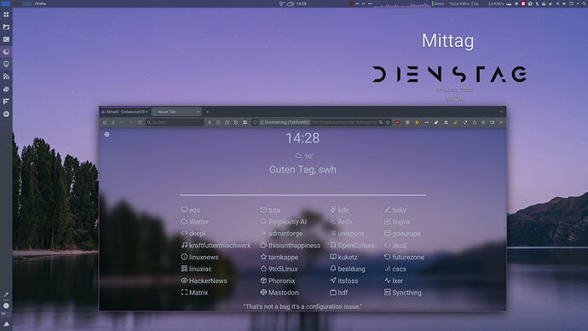Image resolution: width=588 pixels, height=331 pixels.
Task: Click the address bar next to Erweiterung (TabliooNG)
Action: (345, 122)
